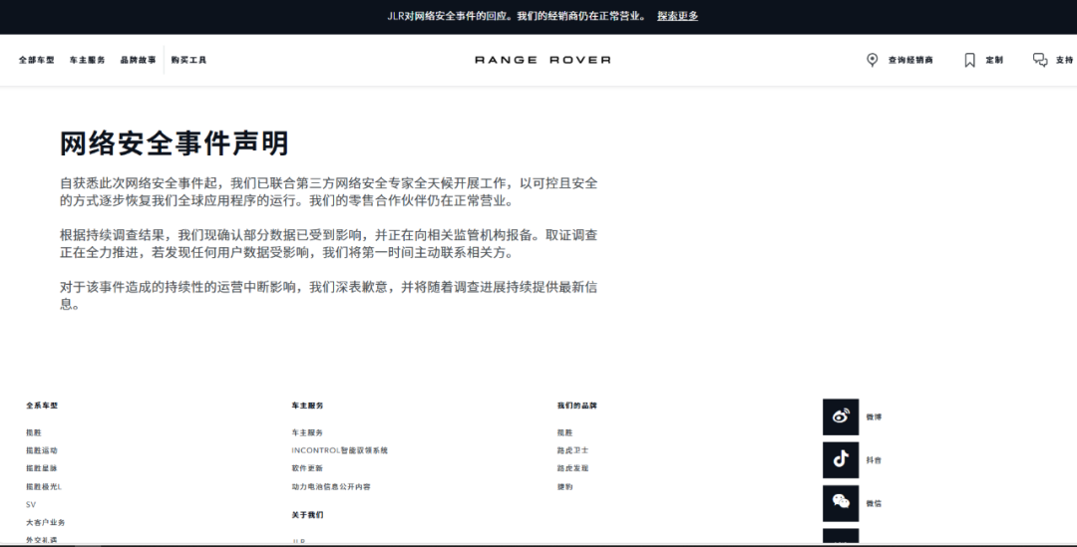This screenshot has height=547, width=1077.
Task: Open the SV footer link
Action: coord(31,504)
